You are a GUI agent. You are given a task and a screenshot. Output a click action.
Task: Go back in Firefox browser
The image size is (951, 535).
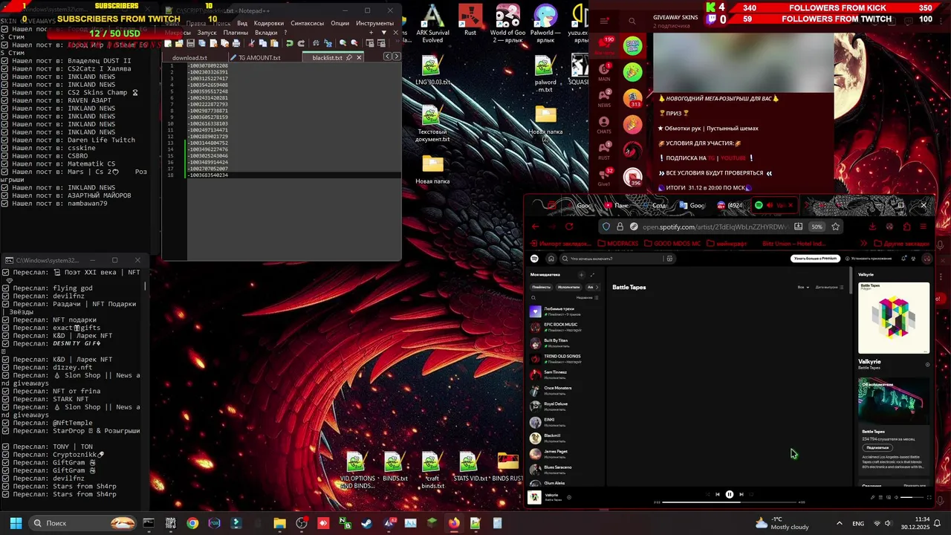(535, 227)
